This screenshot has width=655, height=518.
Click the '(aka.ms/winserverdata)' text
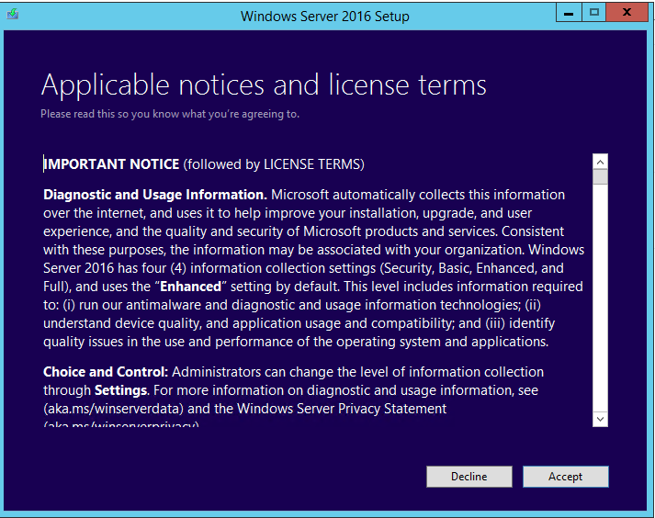click(114, 409)
